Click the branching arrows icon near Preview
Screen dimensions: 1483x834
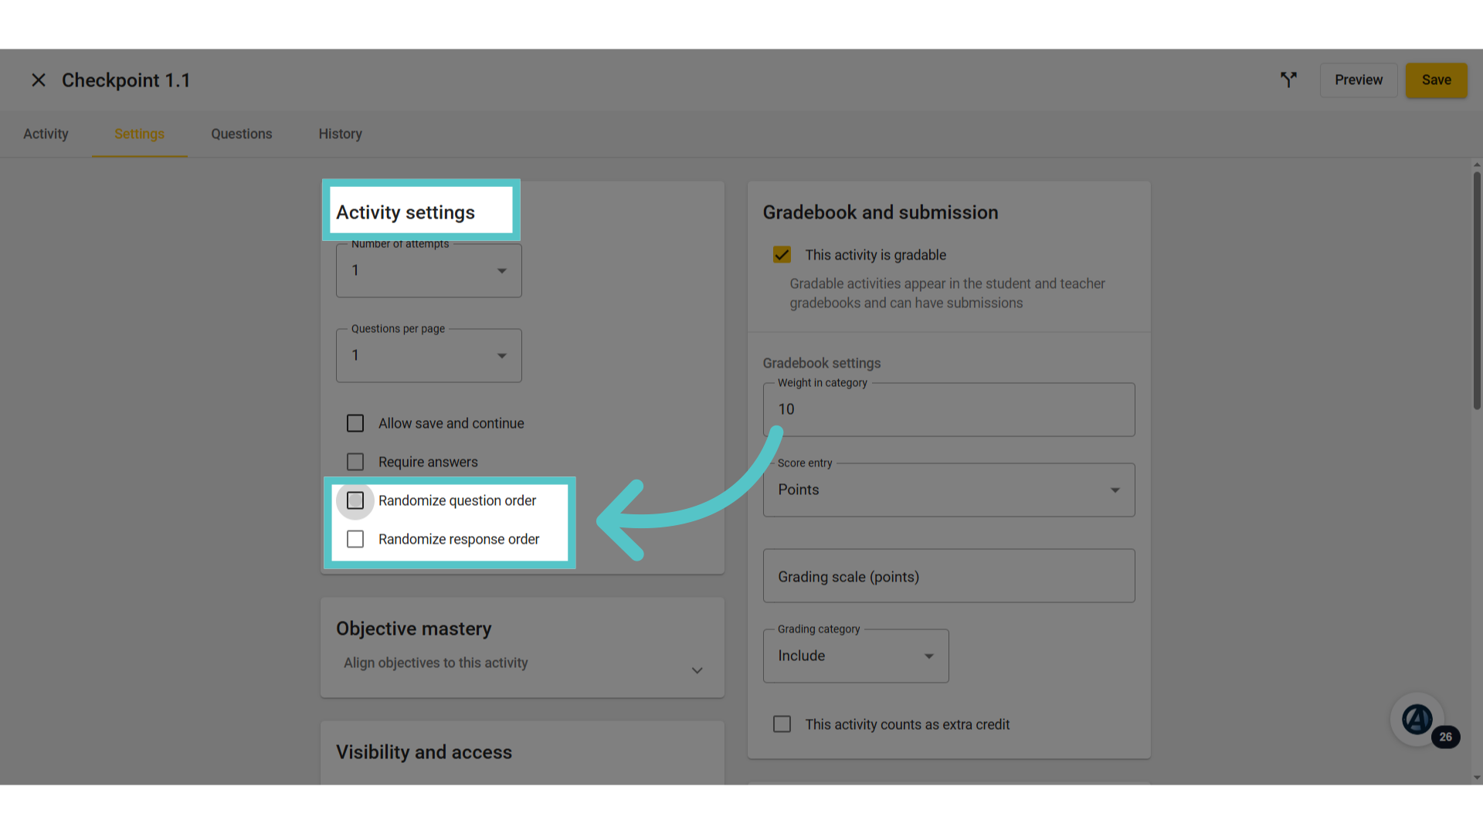tap(1288, 80)
